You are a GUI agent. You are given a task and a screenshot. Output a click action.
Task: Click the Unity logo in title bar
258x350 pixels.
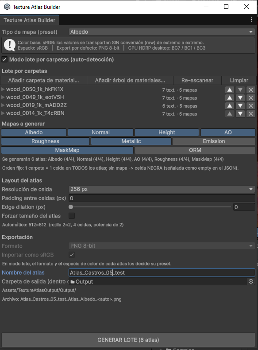7,7
